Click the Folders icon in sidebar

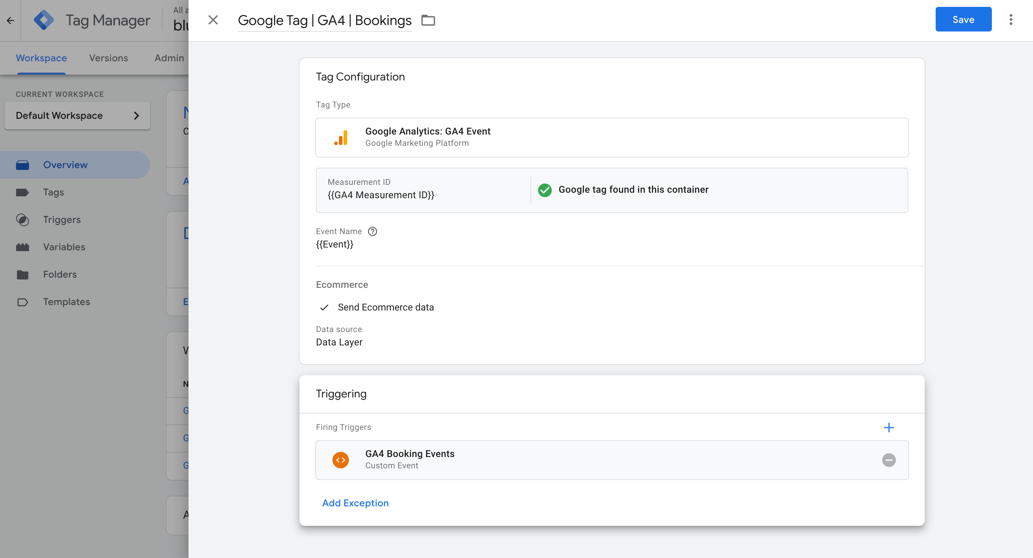23,275
